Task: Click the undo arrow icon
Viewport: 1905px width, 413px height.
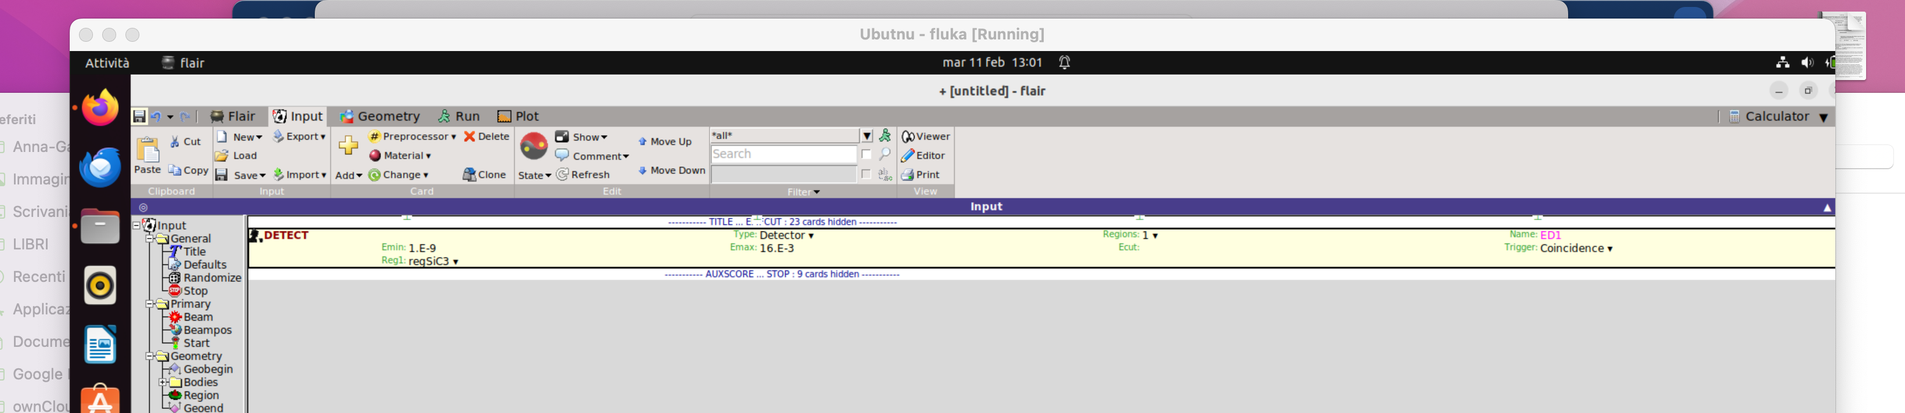Action: (155, 116)
